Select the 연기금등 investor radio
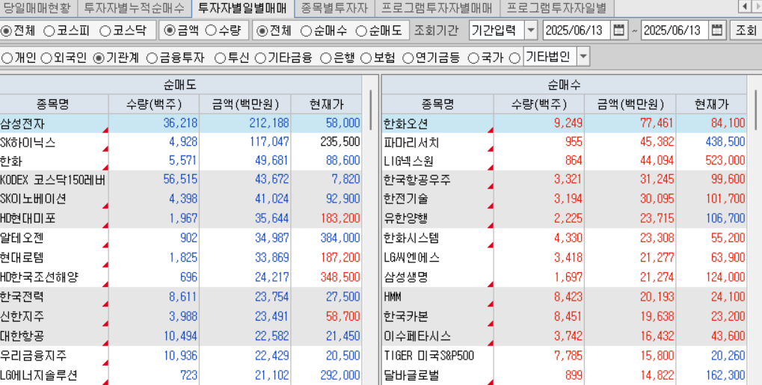762x385 pixels. pos(408,58)
